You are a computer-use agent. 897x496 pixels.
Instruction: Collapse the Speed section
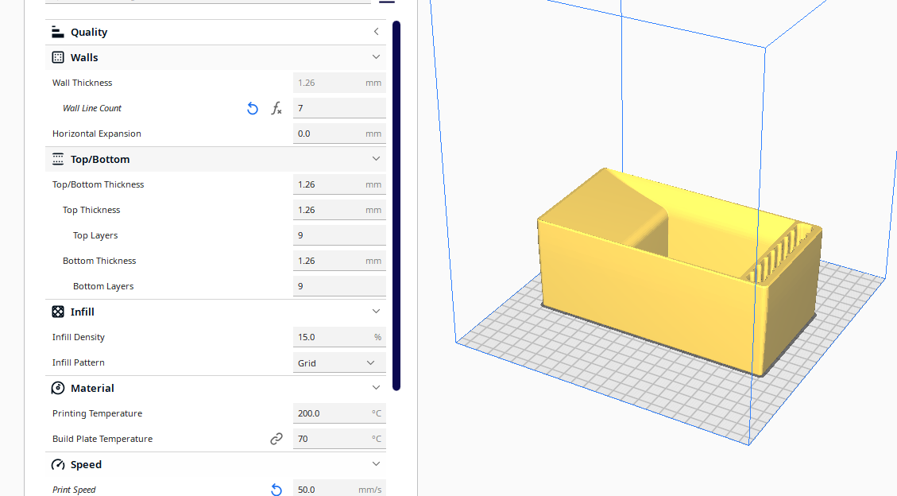point(376,464)
